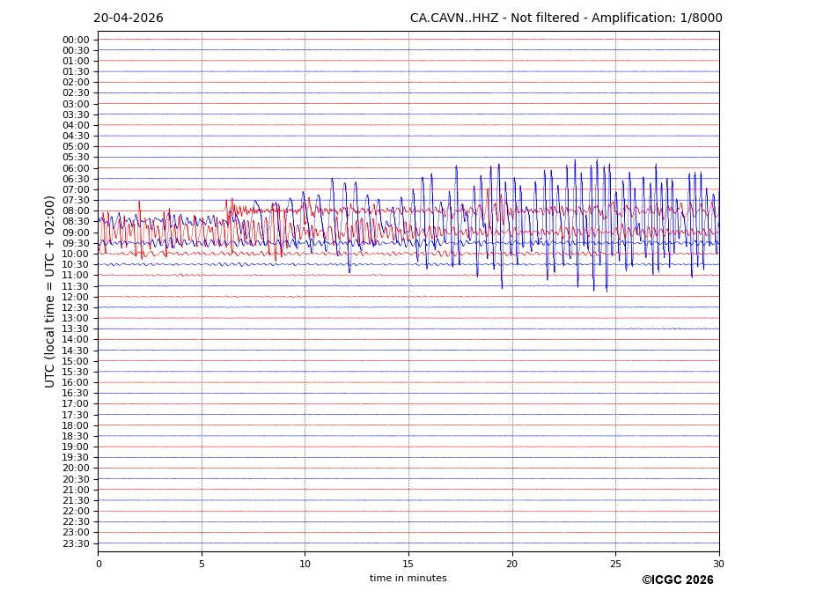Select the 00:00 time row label
The image size is (816, 613).
pyautogui.click(x=76, y=40)
